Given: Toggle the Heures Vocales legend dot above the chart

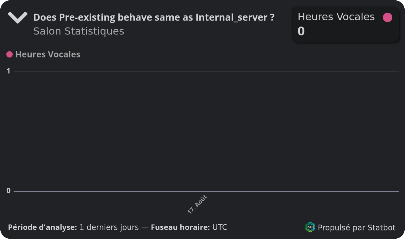Looking at the screenshot, I should [9, 54].
